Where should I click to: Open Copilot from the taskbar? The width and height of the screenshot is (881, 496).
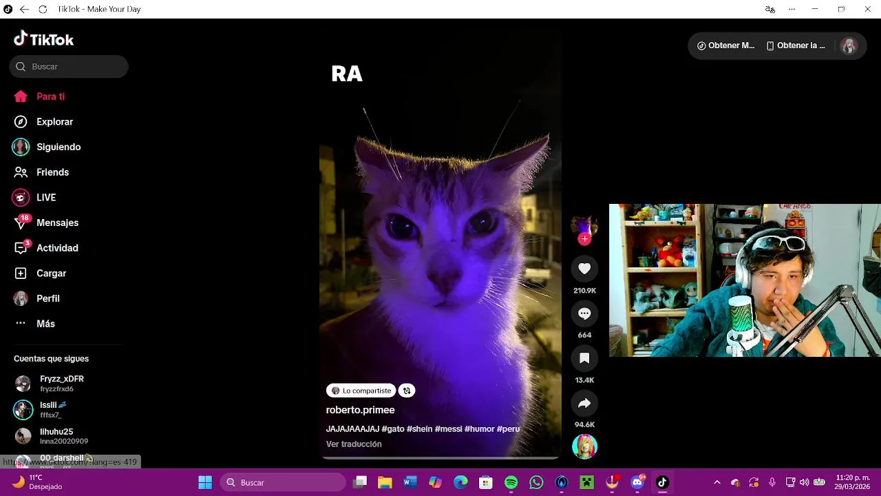tap(435, 482)
